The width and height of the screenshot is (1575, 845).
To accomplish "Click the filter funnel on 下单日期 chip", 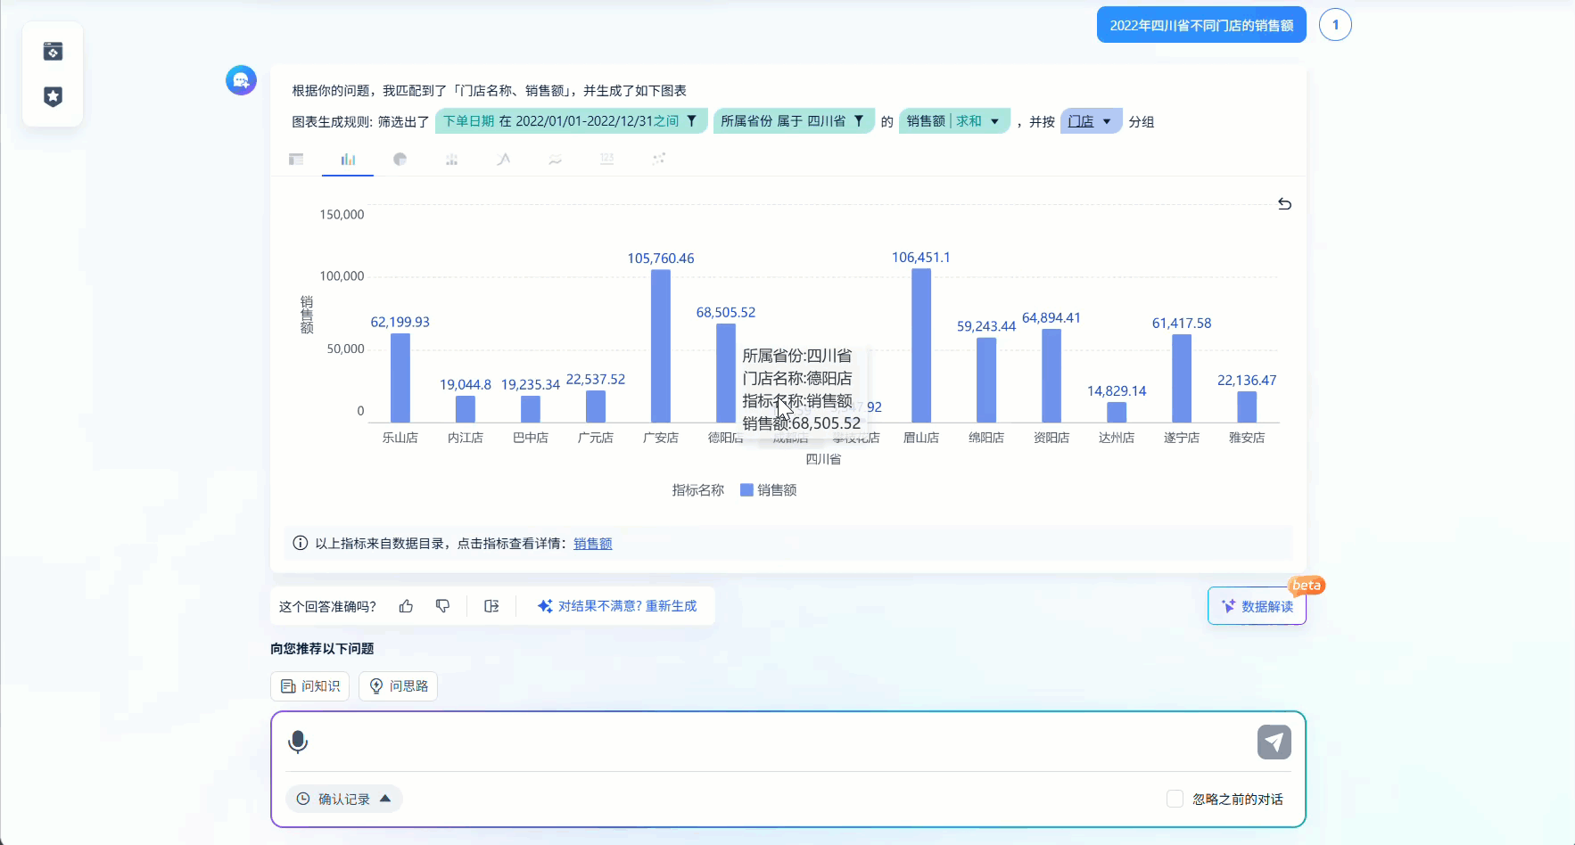I will 691,121.
